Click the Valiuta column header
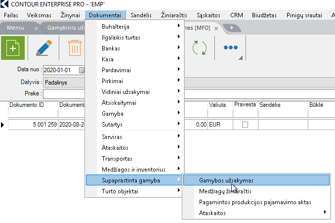Screen dimensions: 335x223 pos(219,105)
